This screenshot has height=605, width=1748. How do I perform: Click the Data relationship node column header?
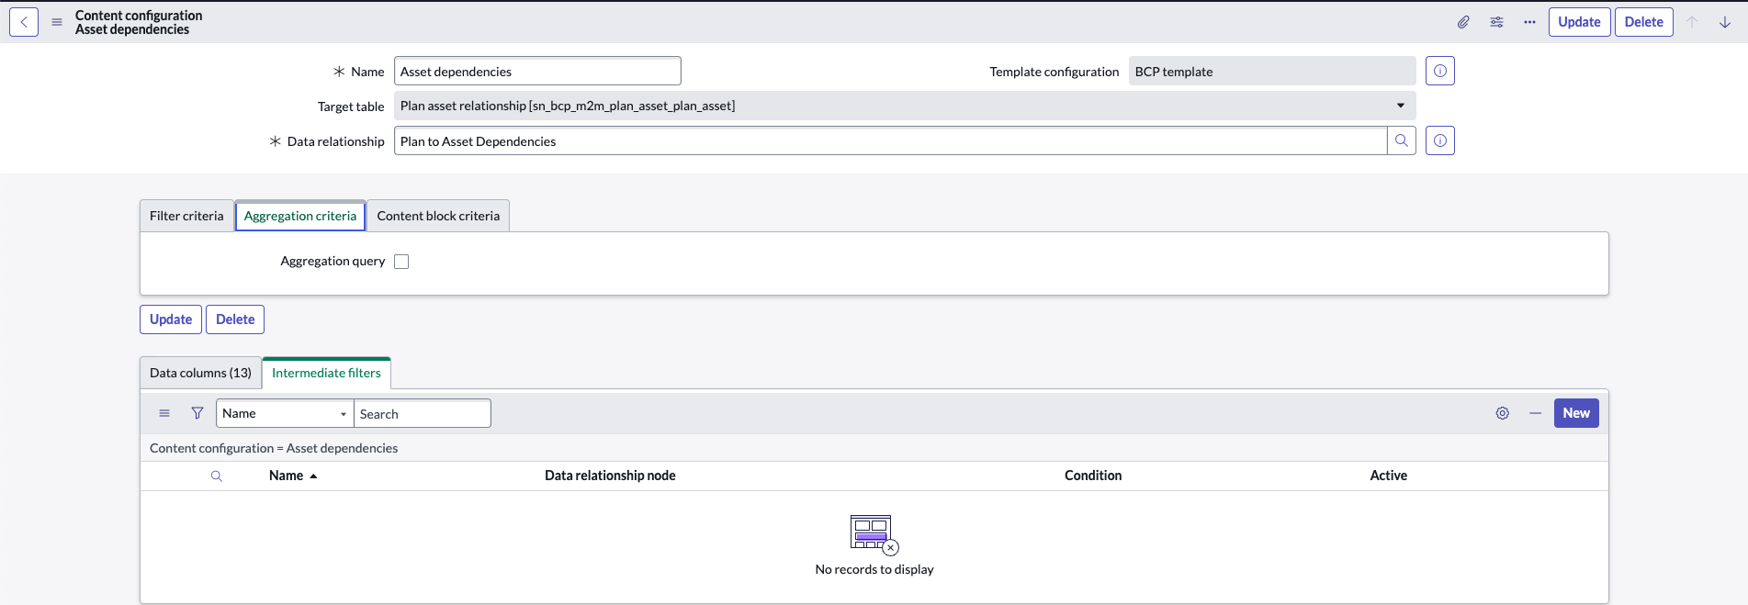(610, 476)
